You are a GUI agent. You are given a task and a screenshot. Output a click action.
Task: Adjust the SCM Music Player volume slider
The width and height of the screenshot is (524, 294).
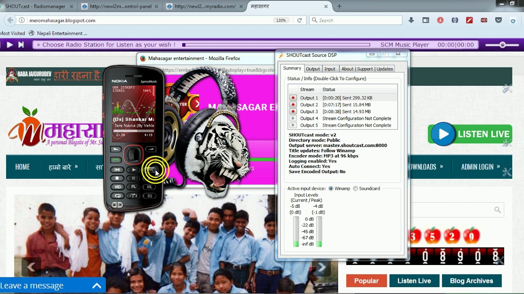tap(502, 45)
